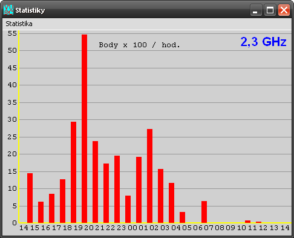Click the Body x 100 / hod. caption
The width and height of the screenshot is (294, 238).
point(139,45)
